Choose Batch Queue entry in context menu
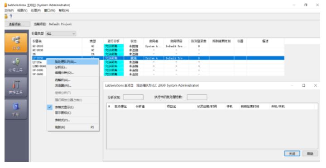 coord(65,61)
